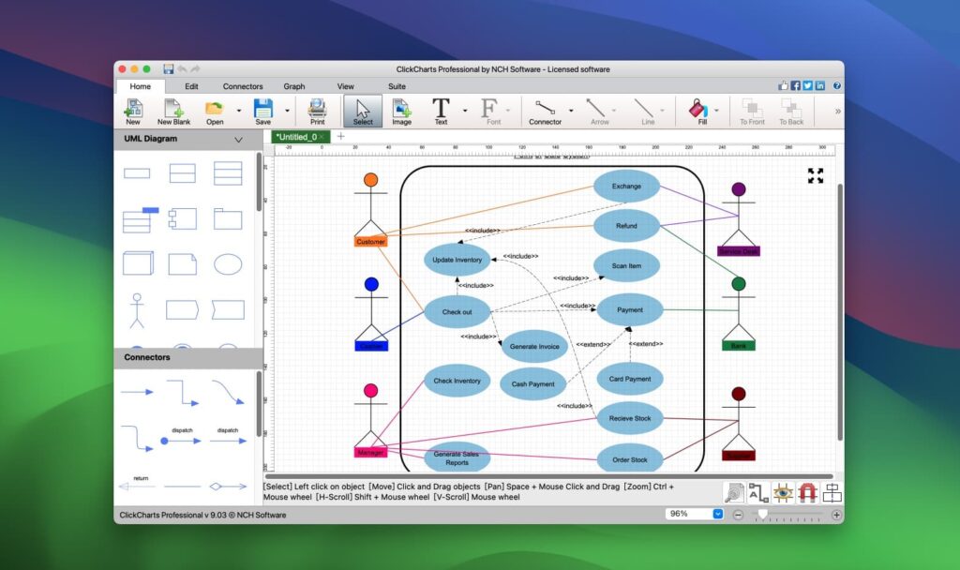This screenshot has width=960, height=570.
Task: Click the Image tool in toolbar
Action: pos(401,112)
